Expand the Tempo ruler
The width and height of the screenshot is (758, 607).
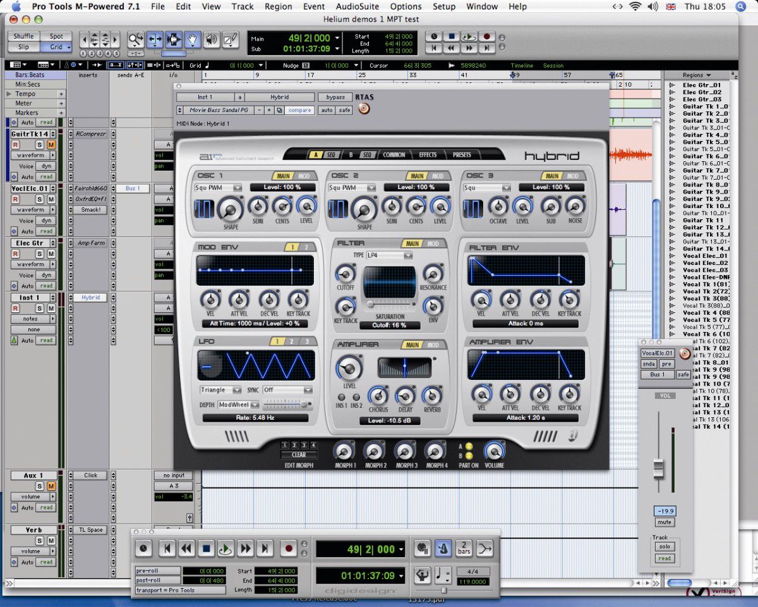[x=8, y=94]
